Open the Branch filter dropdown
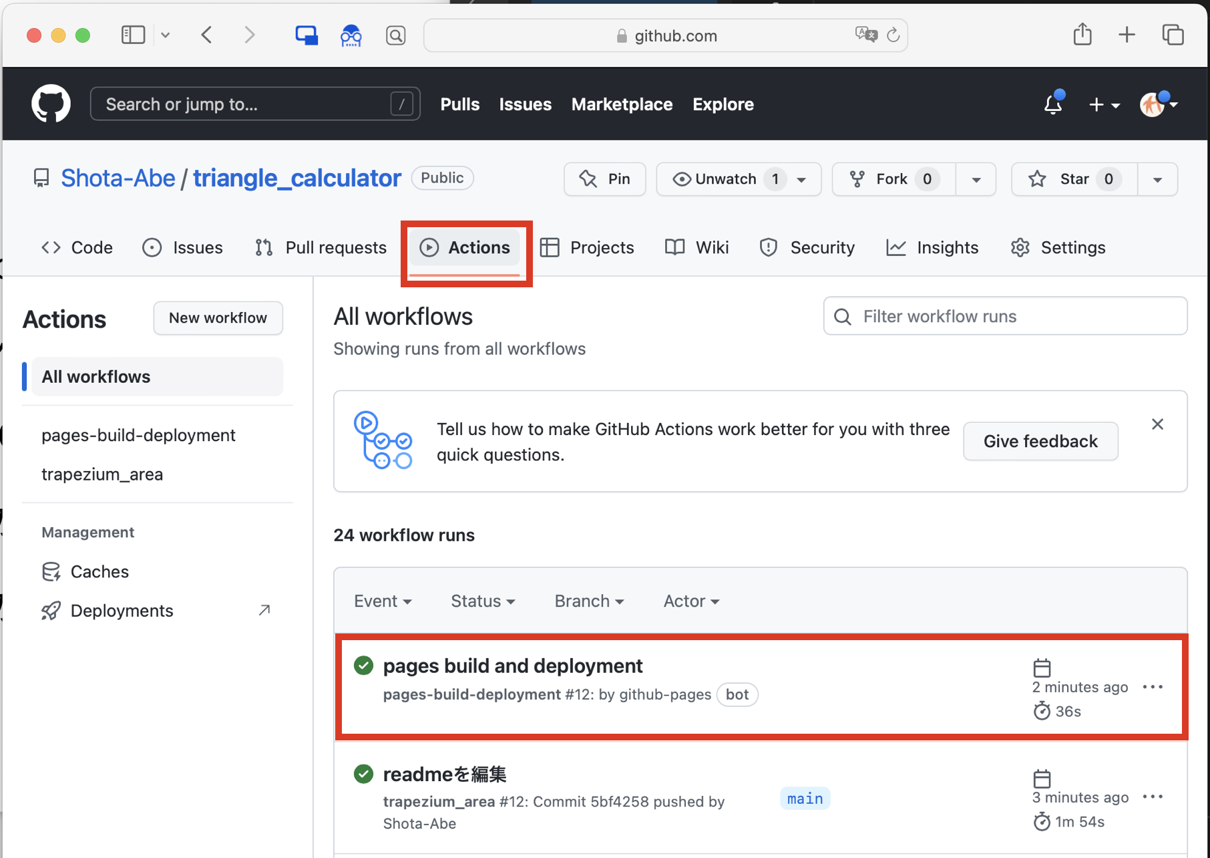 [x=588, y=601]
